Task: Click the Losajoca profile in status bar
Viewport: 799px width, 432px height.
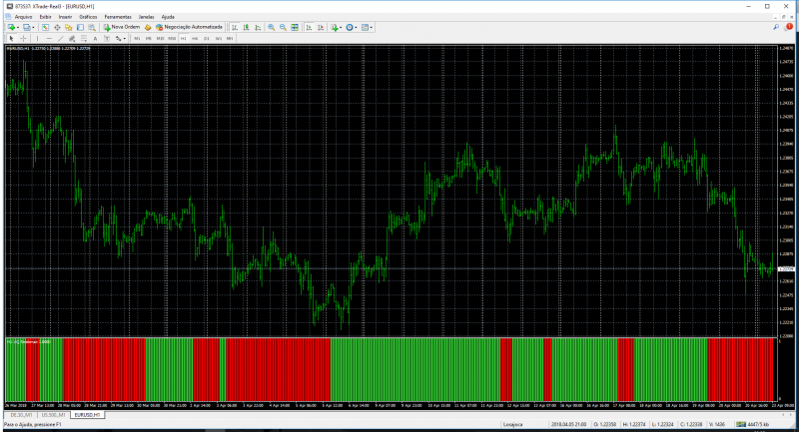Action: (x=512, y=424)
